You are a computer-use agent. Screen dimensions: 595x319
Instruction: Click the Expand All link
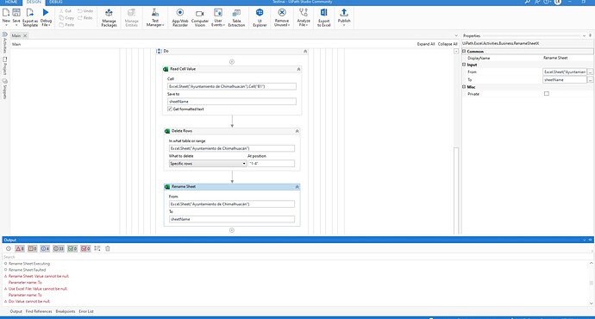click(x=426, y=44)
